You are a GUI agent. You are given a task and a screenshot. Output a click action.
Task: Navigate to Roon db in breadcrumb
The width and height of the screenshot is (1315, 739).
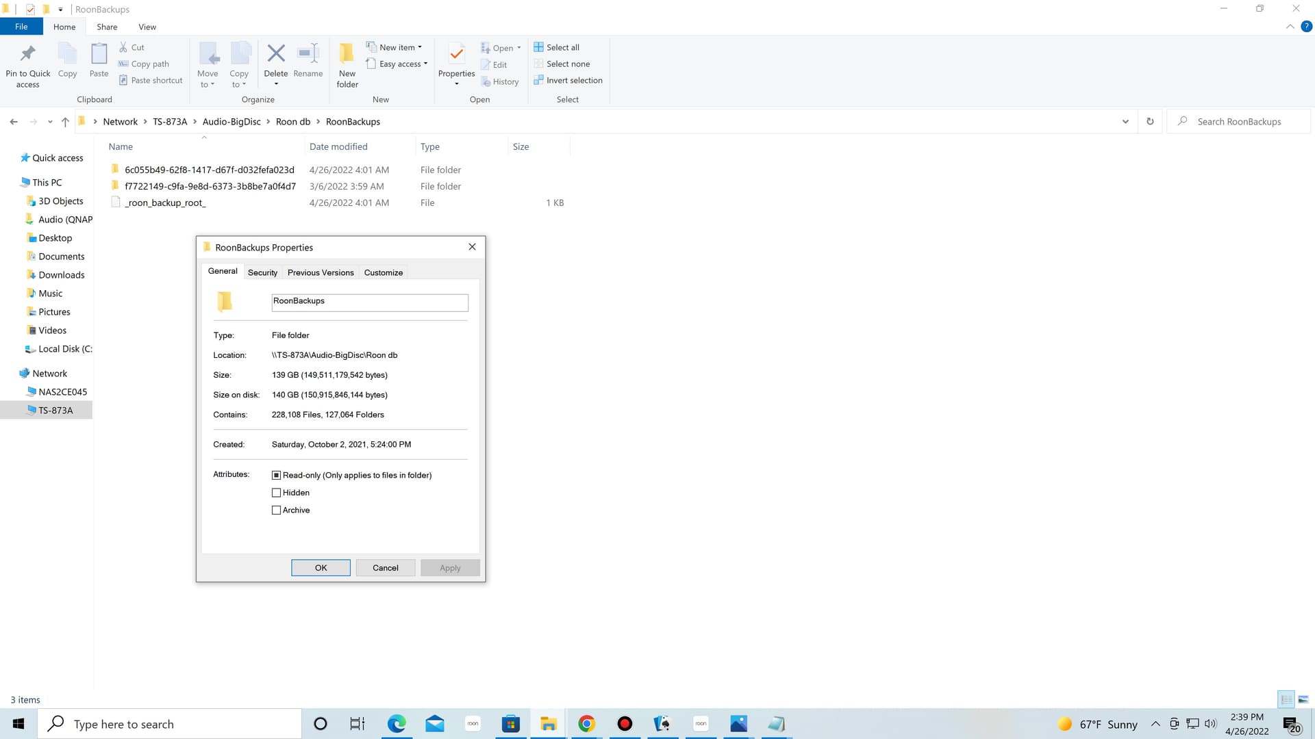pos(293,122)
